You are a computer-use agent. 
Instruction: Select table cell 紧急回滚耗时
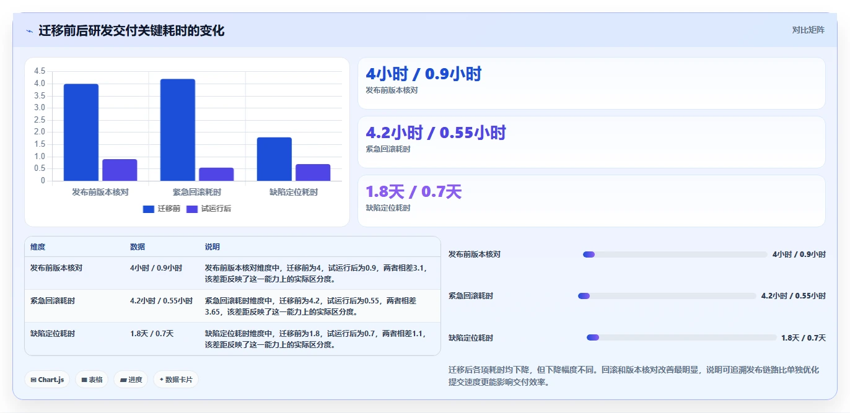[x=53, y=301]
